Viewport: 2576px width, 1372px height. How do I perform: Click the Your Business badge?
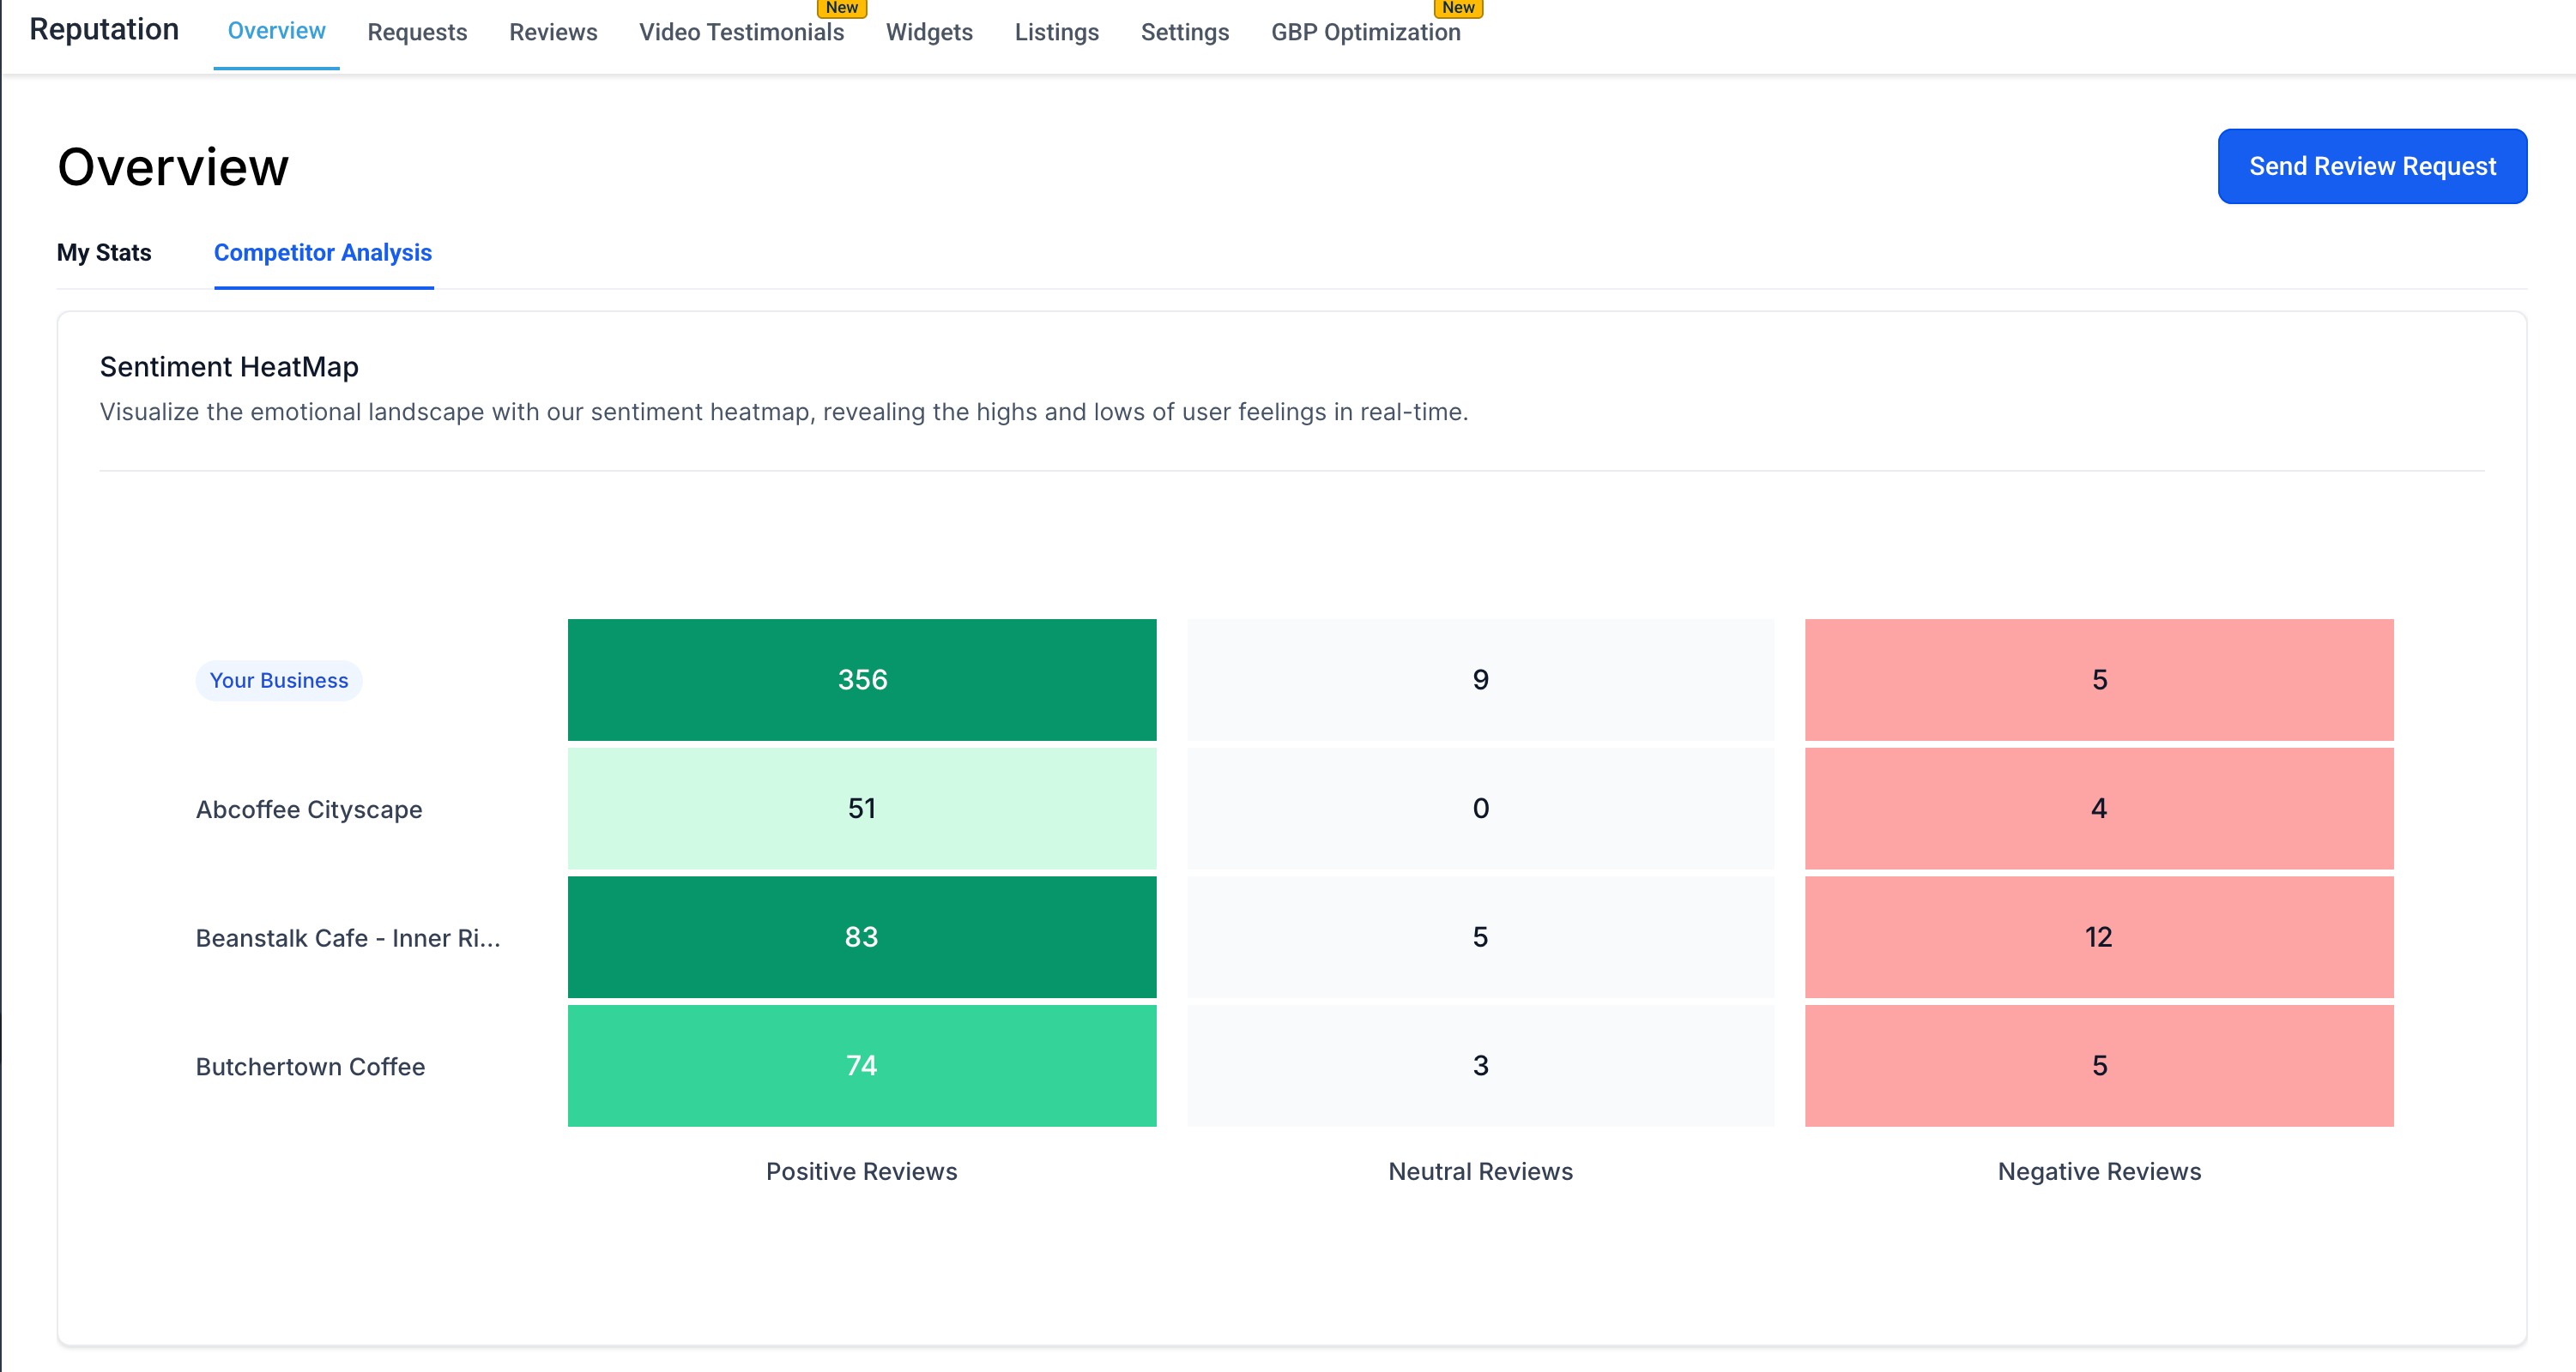coord(278,681)
